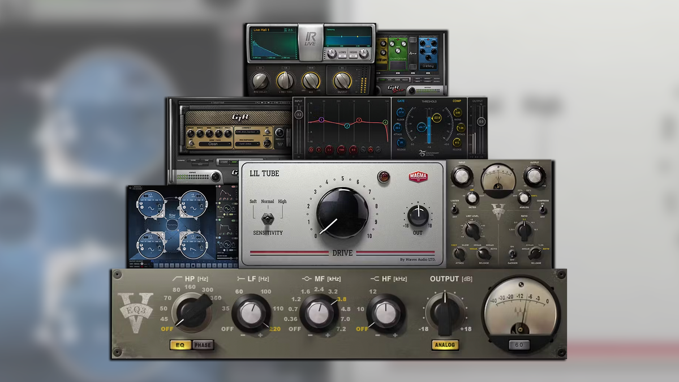Open the MICROPHONE dropdown in the GTR amp
679x382 pixels.
pos(248,144)
